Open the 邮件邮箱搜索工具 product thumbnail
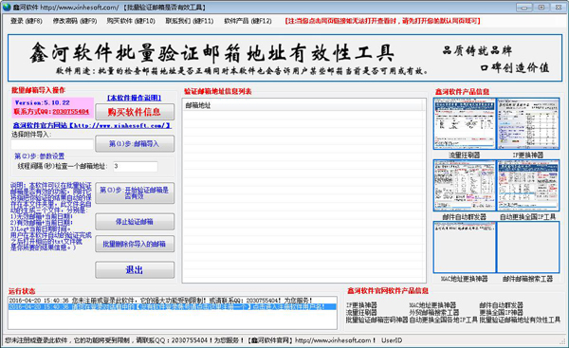 (528, 247)
